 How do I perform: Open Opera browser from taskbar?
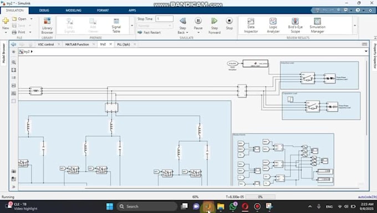point(245,206)
